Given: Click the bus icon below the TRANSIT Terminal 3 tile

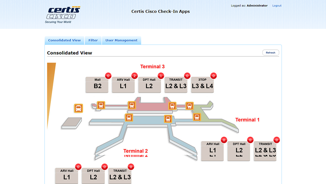Looking at the screenshot, I should (172, 106).
